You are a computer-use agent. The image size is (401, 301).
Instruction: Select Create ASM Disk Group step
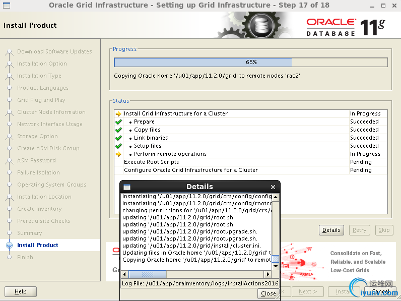pos(48,148)
